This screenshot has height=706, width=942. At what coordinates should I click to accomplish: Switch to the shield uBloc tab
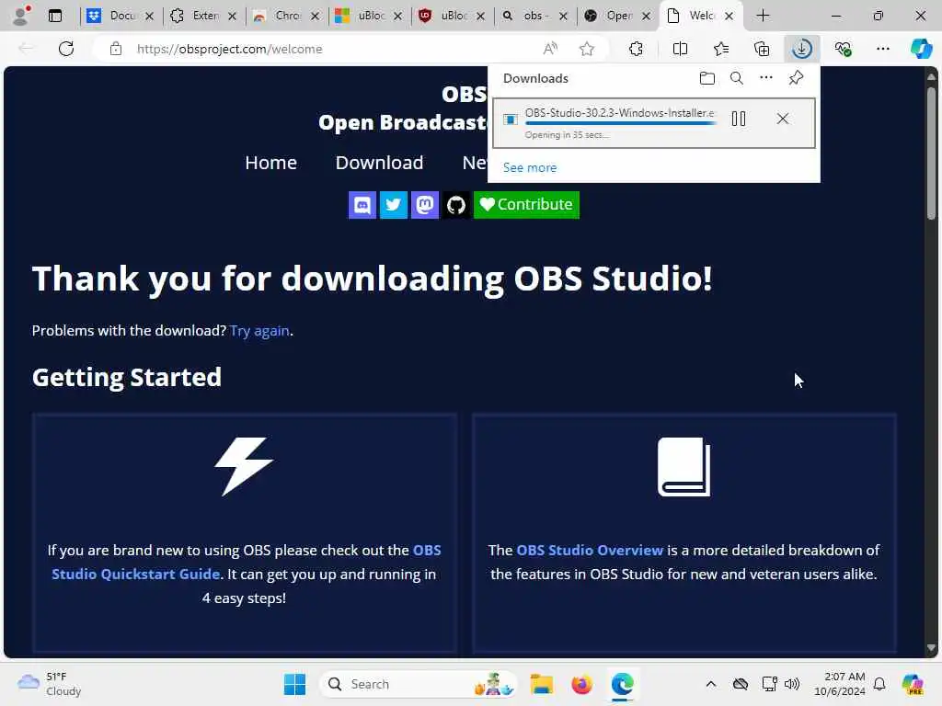click(x=451, y=16)
